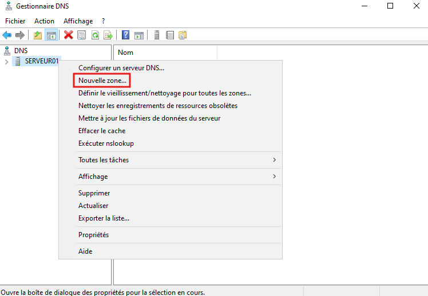Select the DNS root tree item
This screenshot has height=296, width=428.
coord(21,51)
